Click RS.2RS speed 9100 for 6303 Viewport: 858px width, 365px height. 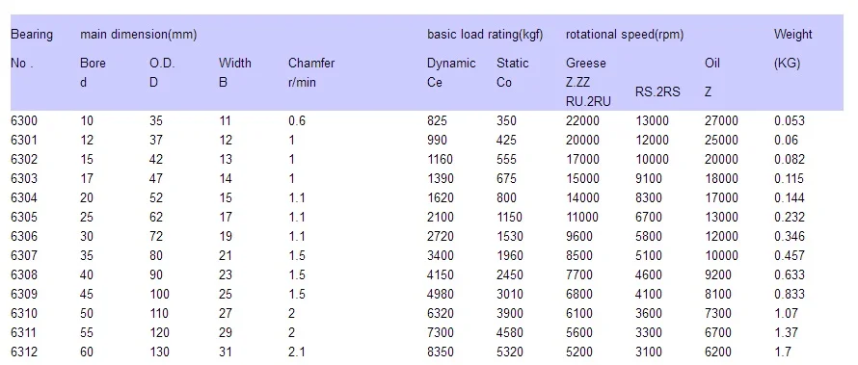tap(649, 179)
